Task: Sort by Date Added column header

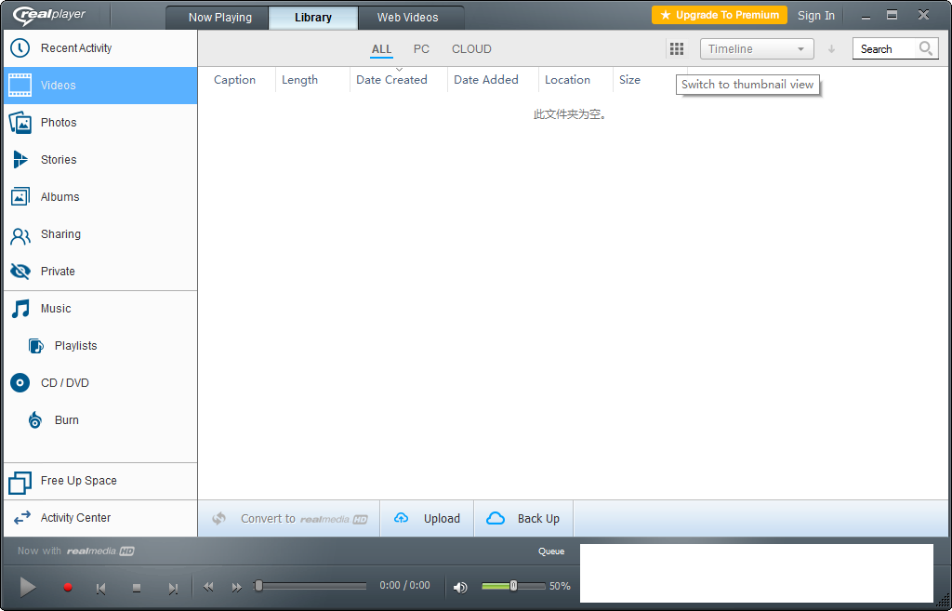Action: pos(486,80)
